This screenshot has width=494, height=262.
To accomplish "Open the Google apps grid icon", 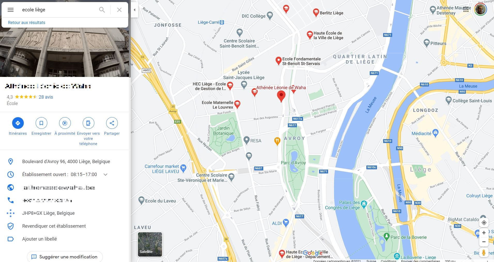I will coord(466,10).
